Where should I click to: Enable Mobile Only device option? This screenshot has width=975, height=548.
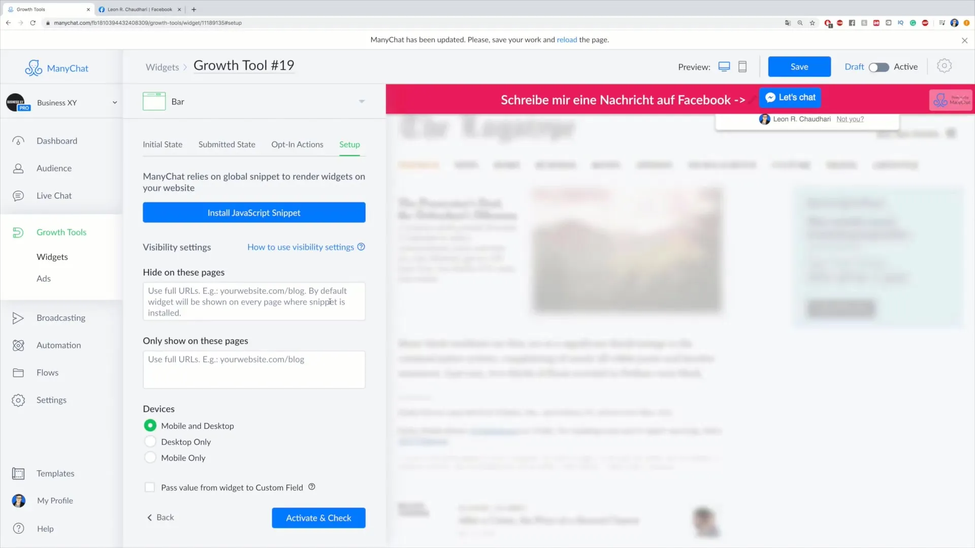pos(149,458)
